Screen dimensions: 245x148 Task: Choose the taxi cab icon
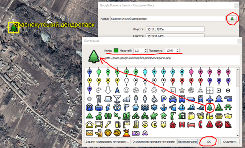point(173,99)
